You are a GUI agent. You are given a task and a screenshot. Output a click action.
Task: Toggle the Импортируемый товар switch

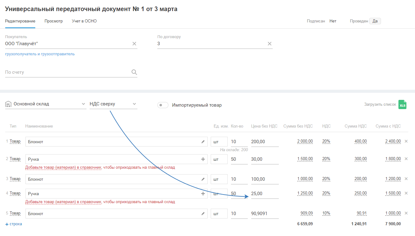pos(163,105)
